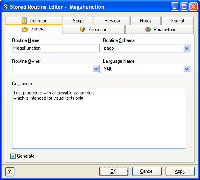The width and height of the screenshot is (200, 180).
Task: Expand the Language Name dropdown
Action: [186, 69]
